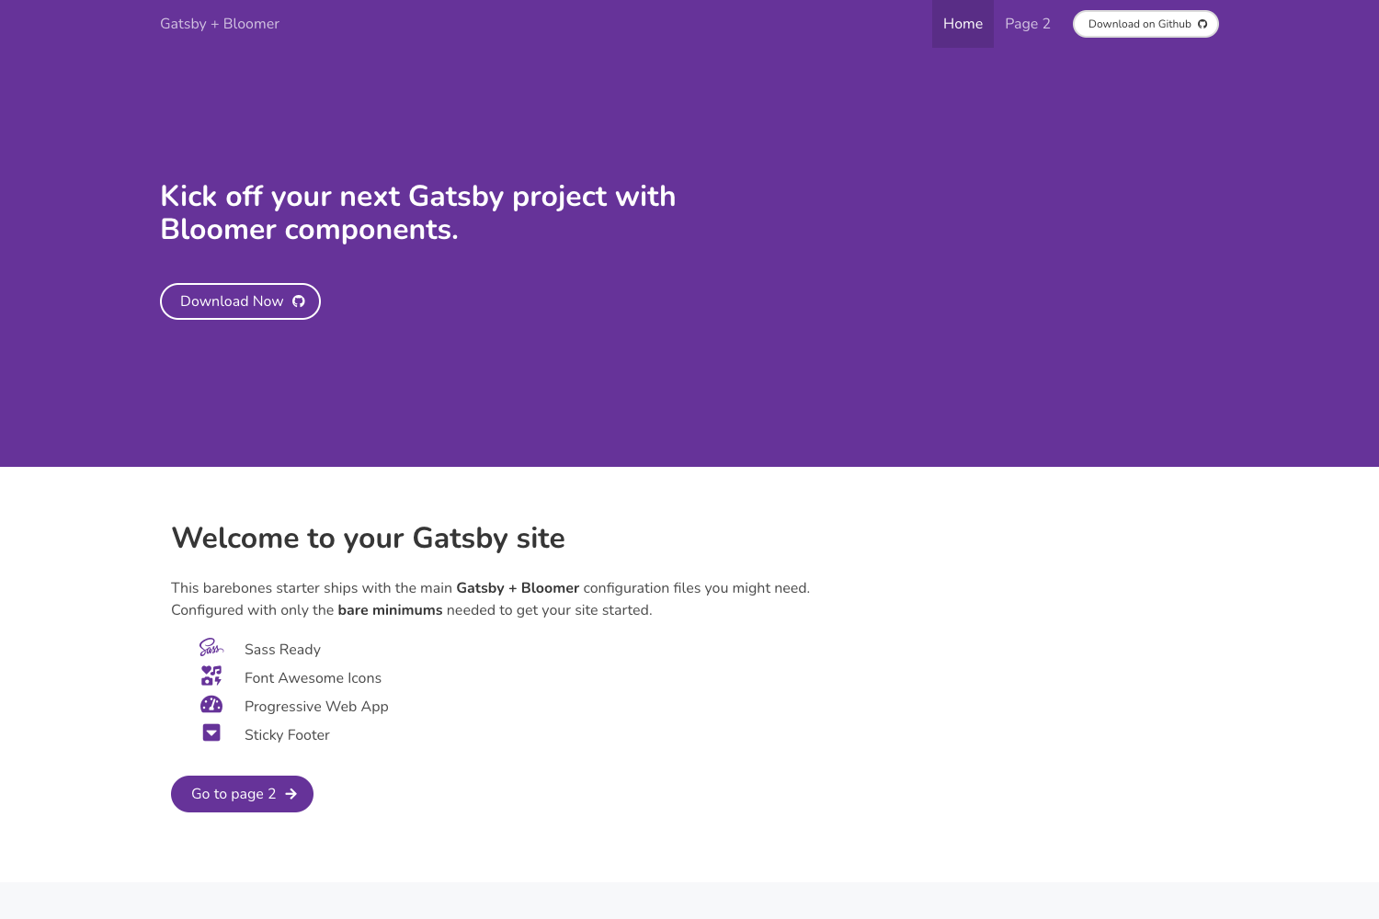1379x919 pixels.
Task: Click the GitHub octocat on Download on Github
Action: [1202, 23]
